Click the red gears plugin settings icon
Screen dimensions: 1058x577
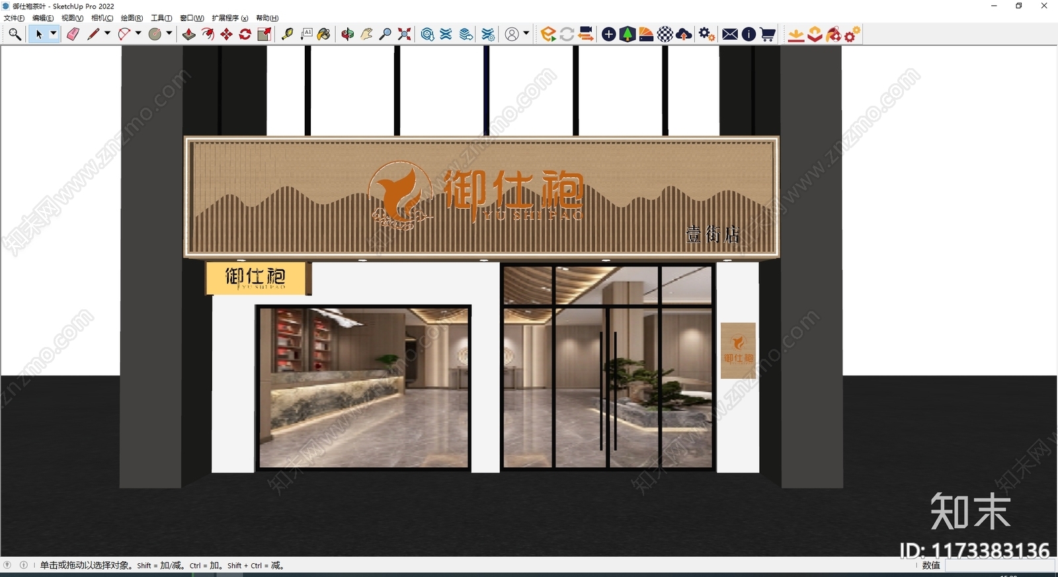tap(852, 34)
